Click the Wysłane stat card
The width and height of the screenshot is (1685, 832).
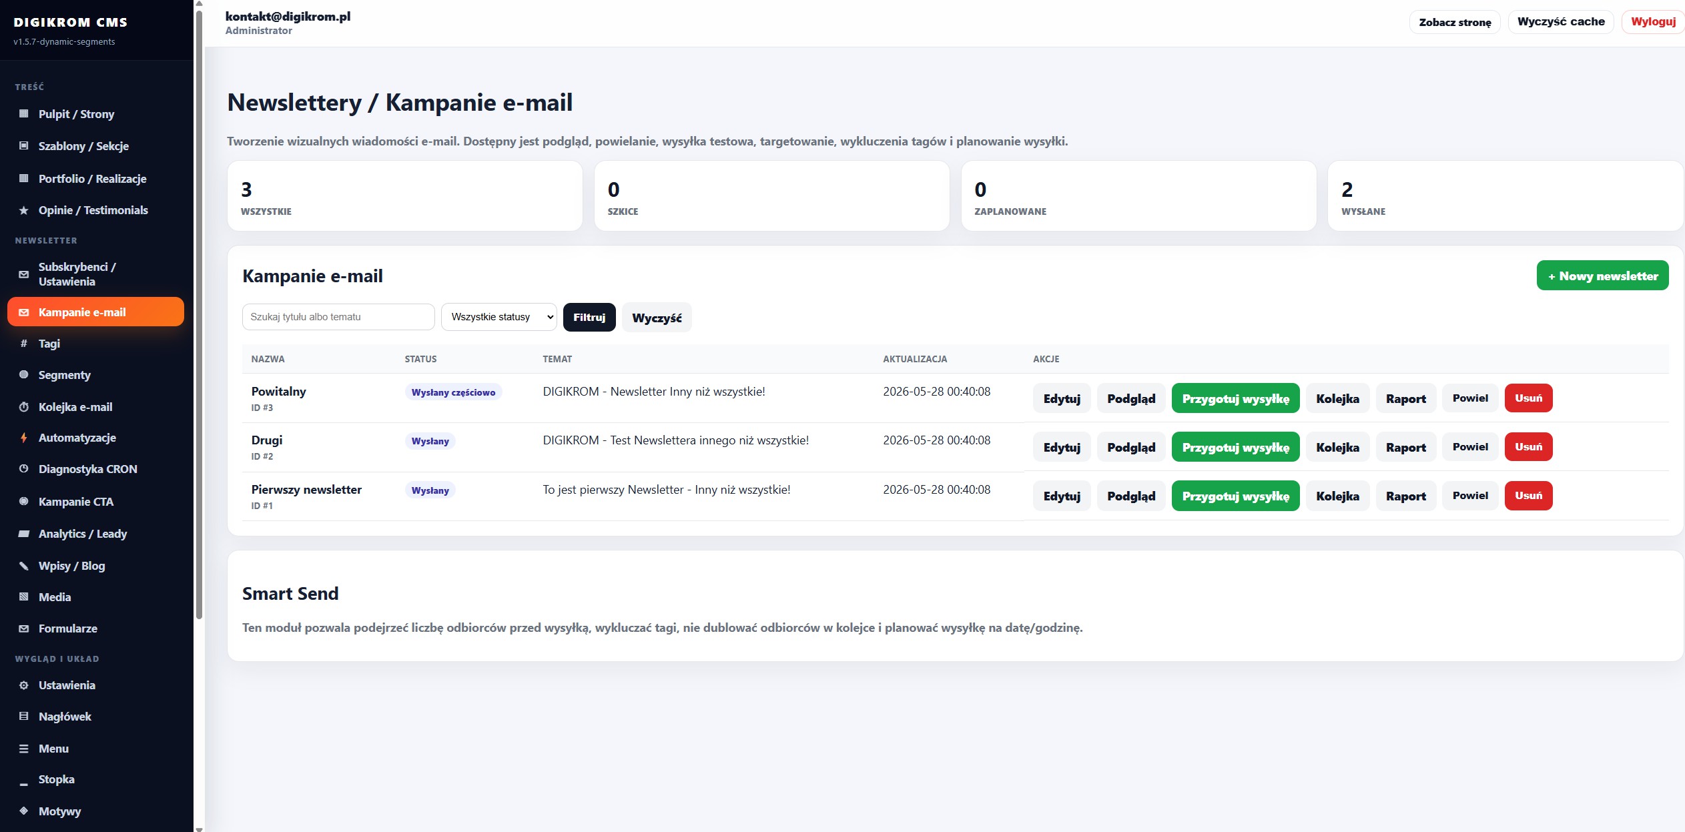point(1505,195)
